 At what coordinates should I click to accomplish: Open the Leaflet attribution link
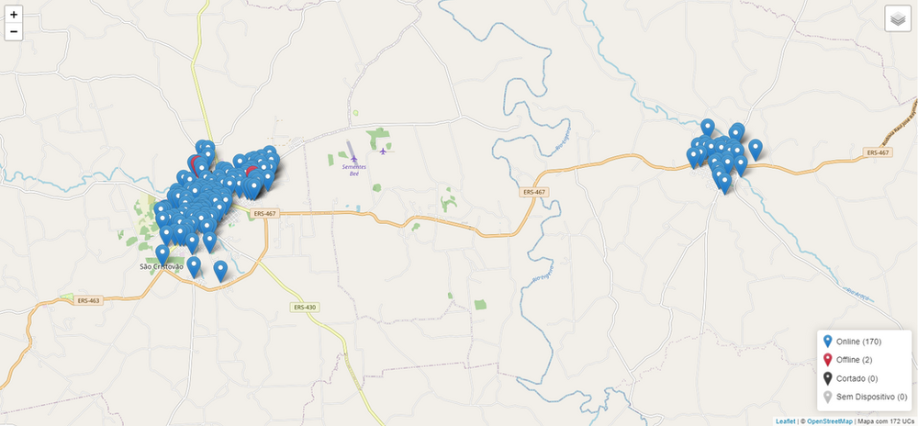(785, 421)
